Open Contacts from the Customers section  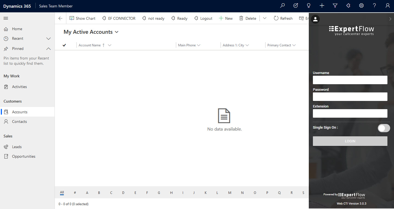point(19,121)
